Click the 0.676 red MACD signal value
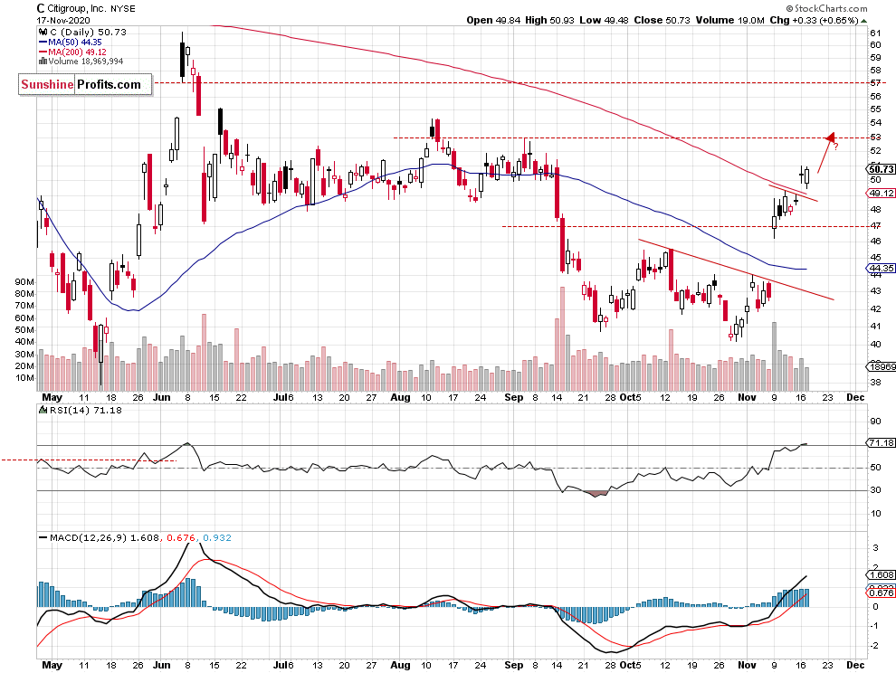Image resolution: width=896 pixels, height=673 pixels. tap(181, 537)
